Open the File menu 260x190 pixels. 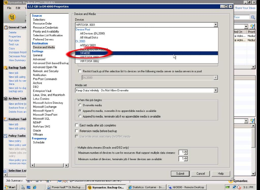pyautogui.click(x=9, y=8)
